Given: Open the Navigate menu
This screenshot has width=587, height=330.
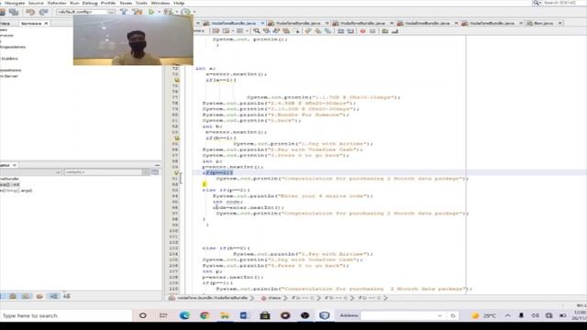Looking at the screenshot, I should click(15, 3).
